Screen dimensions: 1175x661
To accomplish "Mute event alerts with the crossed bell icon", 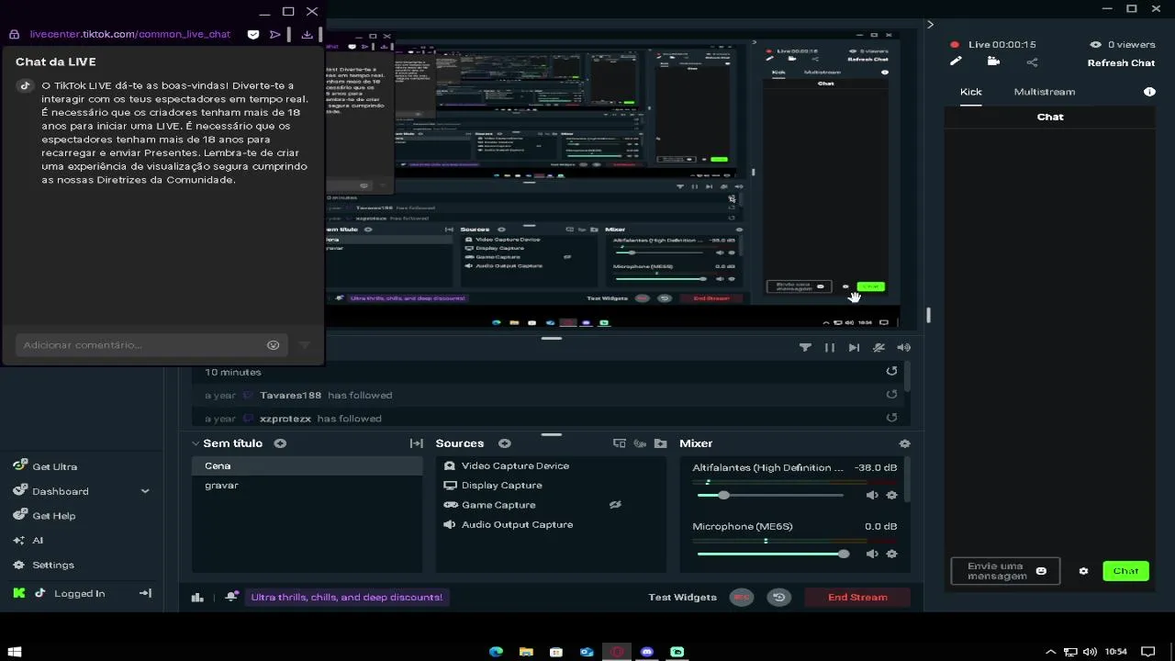I will (x=878, y=347).
